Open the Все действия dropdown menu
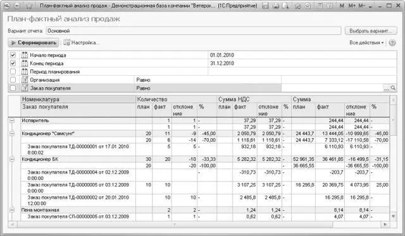405x236 pixels. click(366, 43)
